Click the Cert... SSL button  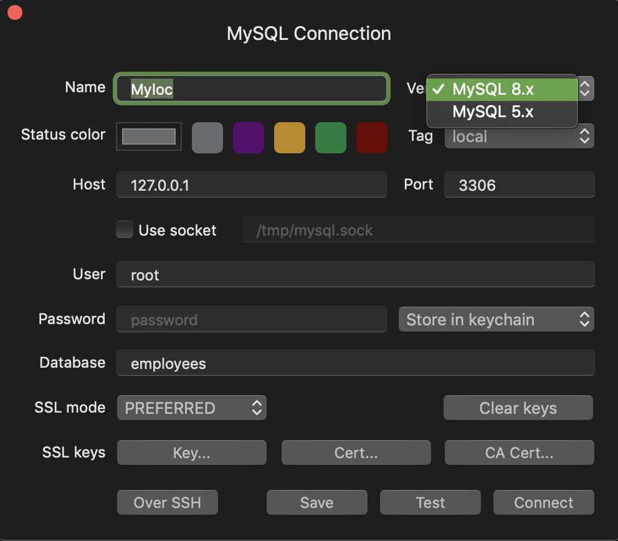tap(356, 452)
